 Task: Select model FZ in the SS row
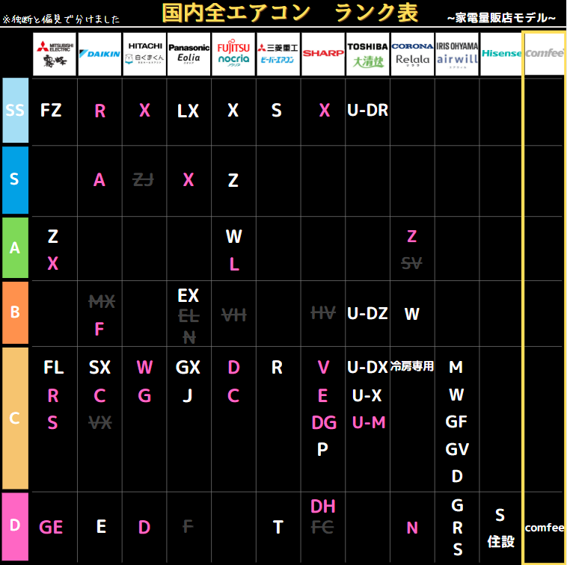click(51, 110)
